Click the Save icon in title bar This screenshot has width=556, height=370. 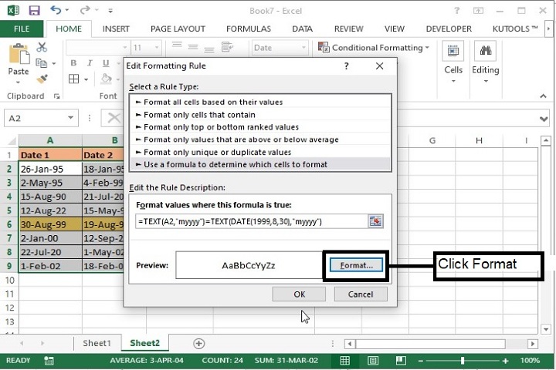click(34, 10)
